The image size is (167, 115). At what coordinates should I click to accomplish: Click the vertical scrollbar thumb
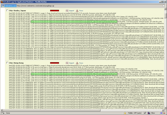(x=165, y=16)
